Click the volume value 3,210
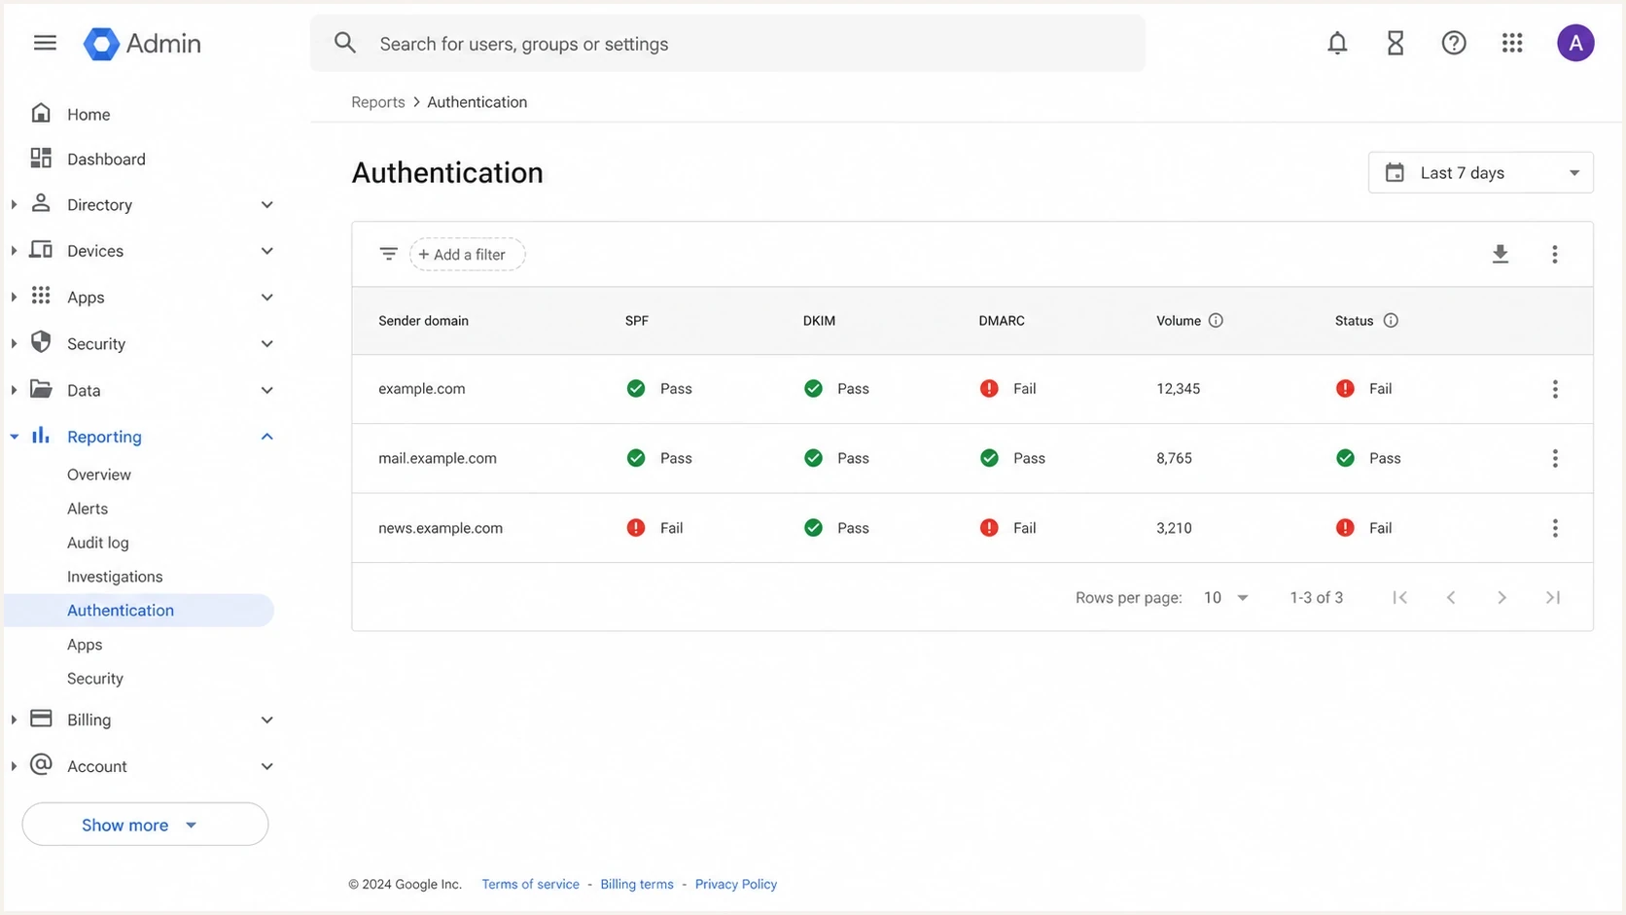 [1174, 528]
